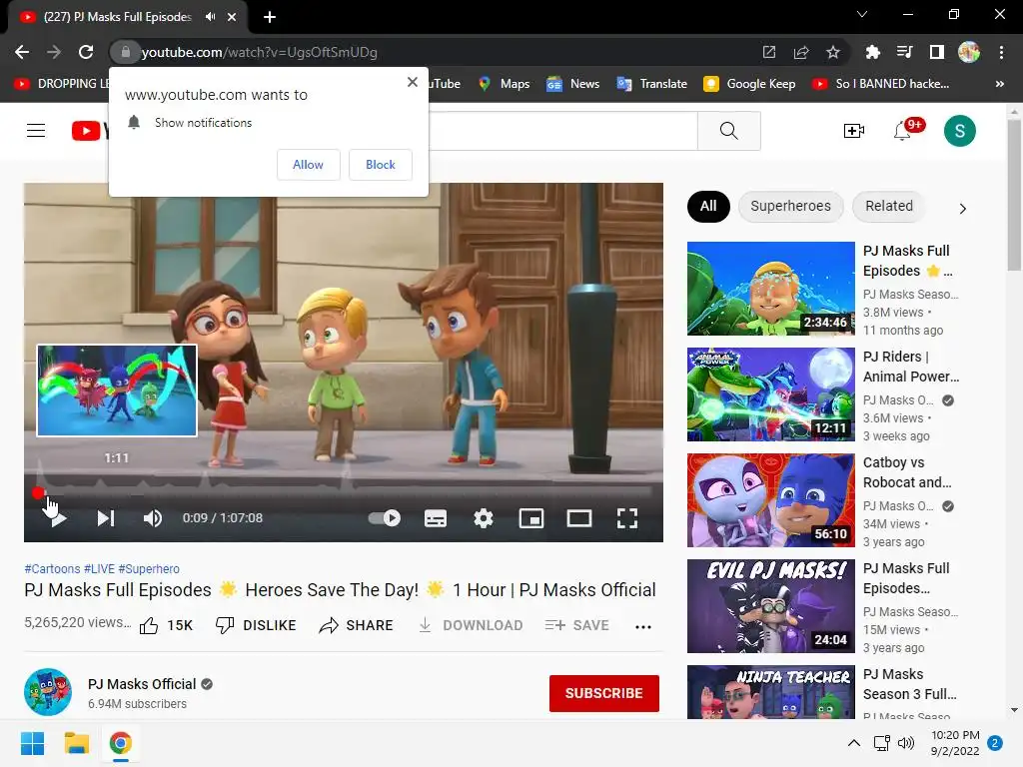
Task: Open YouTube account avatar S
Action: [x=960, y=131]
